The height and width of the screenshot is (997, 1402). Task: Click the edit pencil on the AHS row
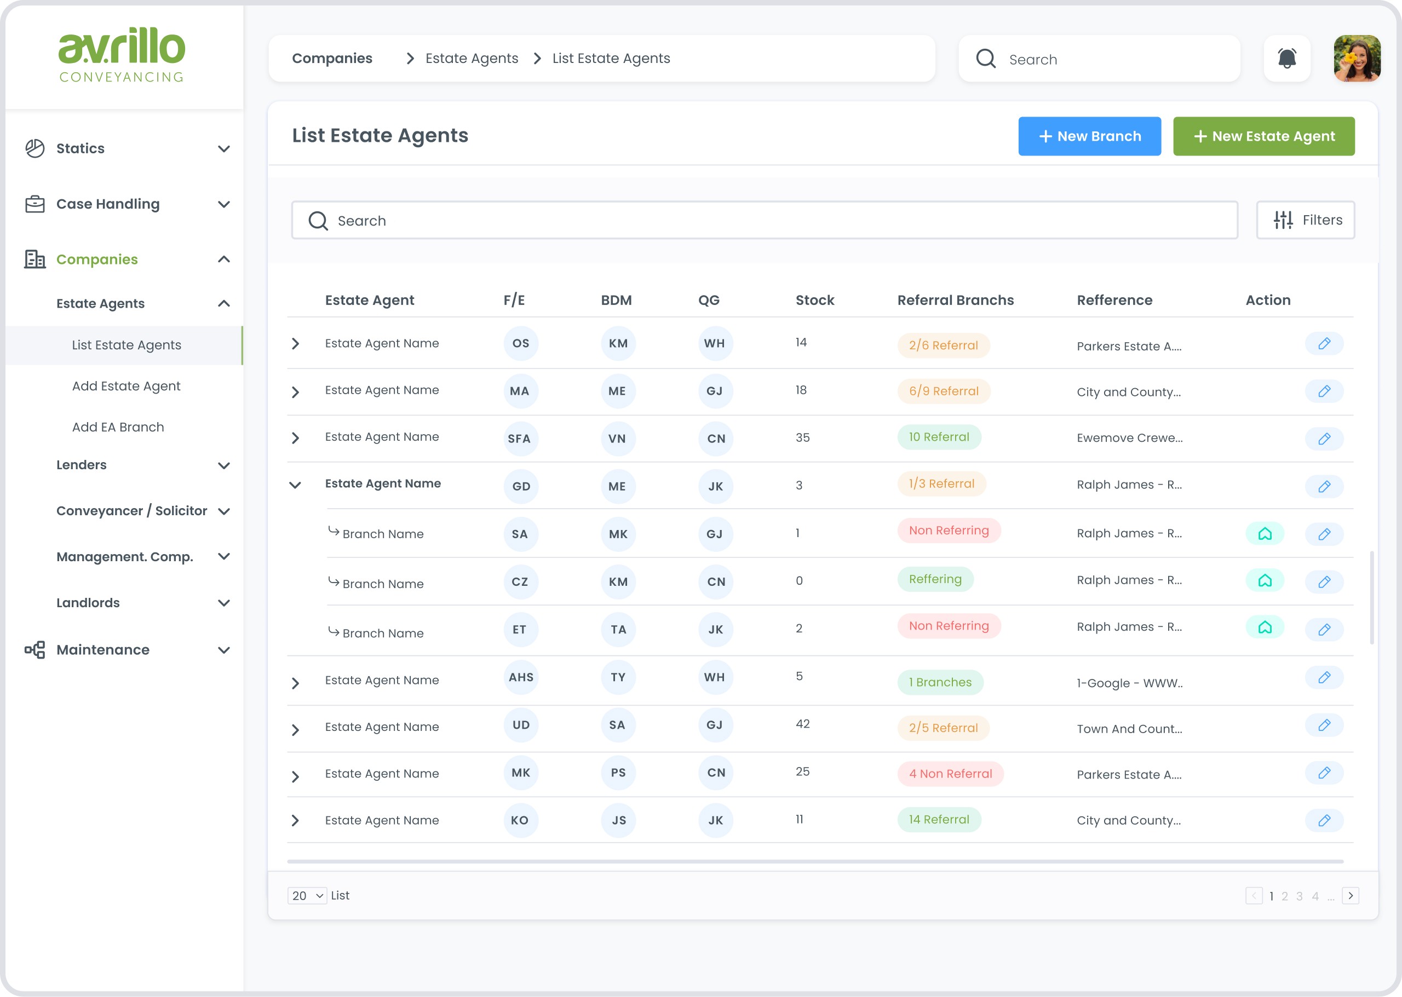point(1324,677)
